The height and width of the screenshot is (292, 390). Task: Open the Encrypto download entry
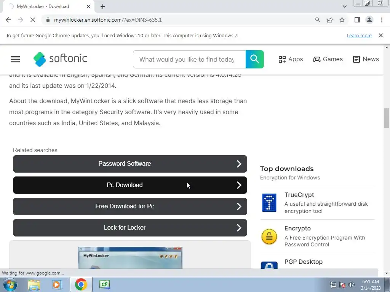point(317,236)
